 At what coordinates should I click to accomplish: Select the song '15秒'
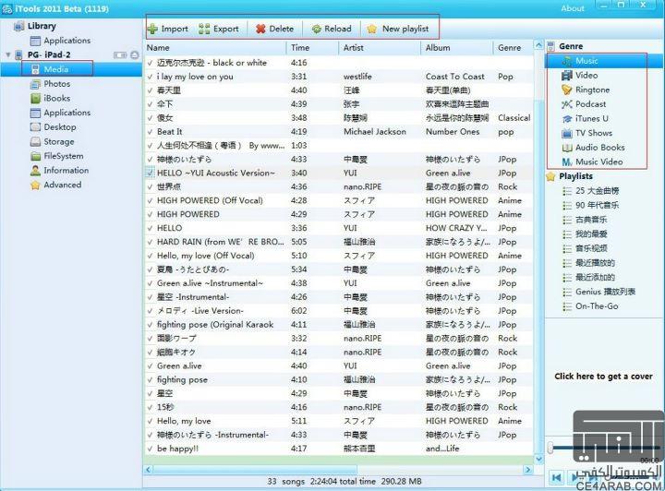coord(165,407)
